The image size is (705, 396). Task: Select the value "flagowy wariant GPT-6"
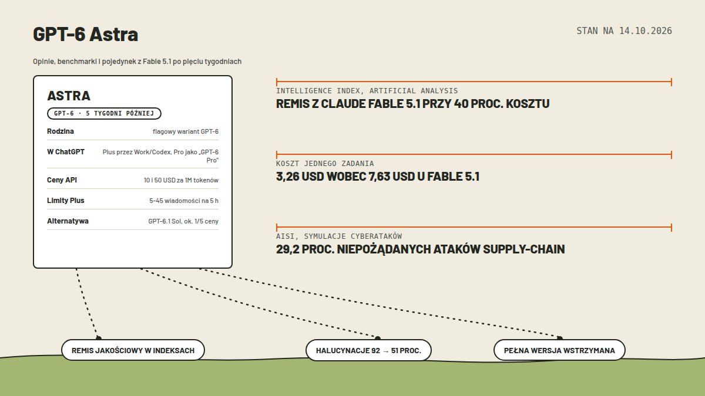[x=186, y=131]
